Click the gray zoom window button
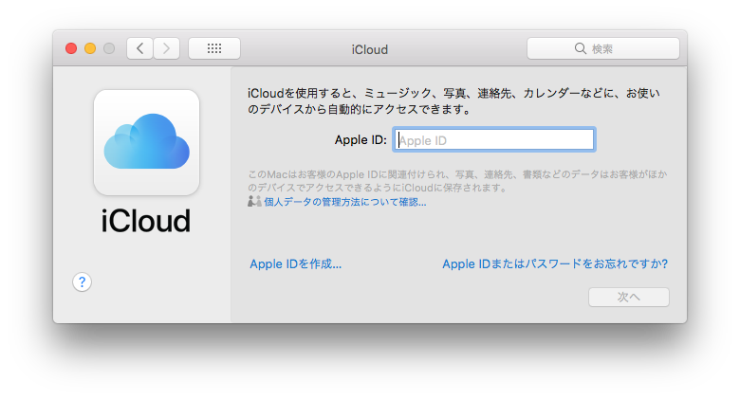Screen dimensions: 740x399 tap(109, 48)
